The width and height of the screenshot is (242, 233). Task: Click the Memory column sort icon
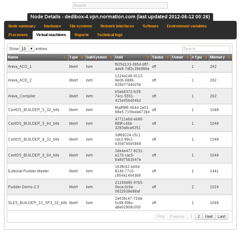pos(229,57)
